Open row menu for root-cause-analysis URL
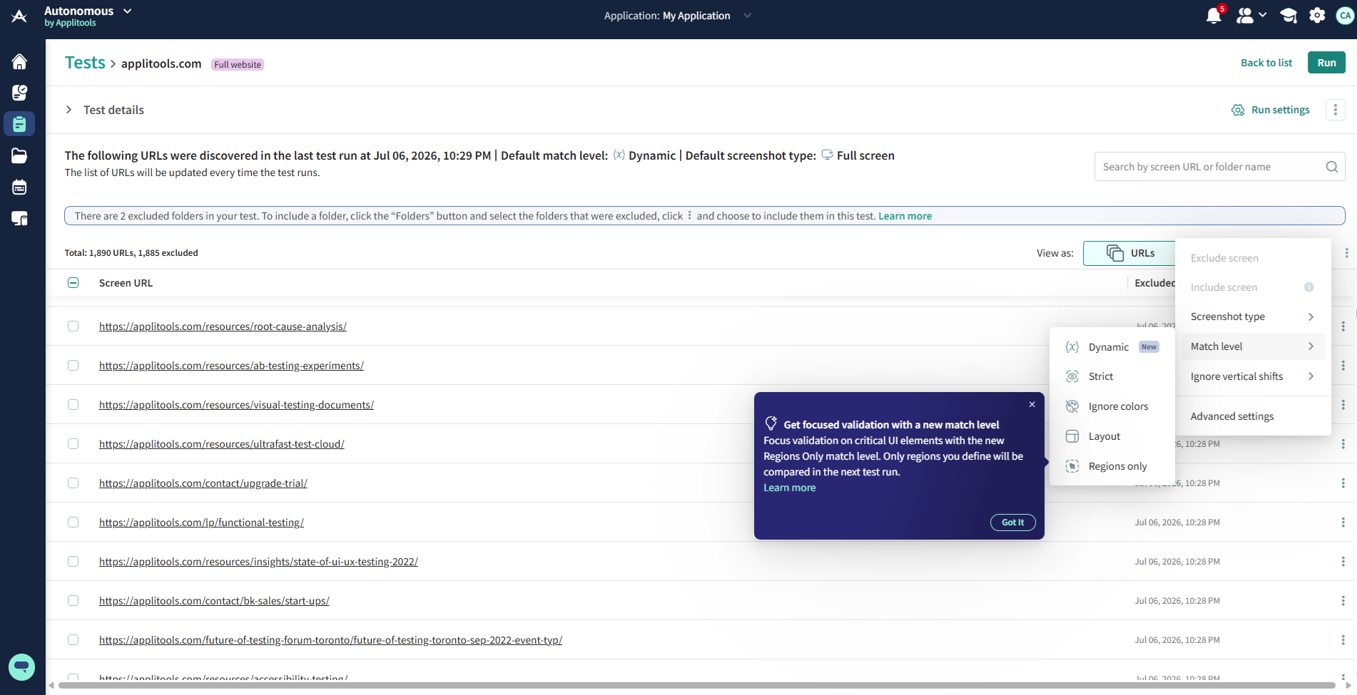The image size is (1357, 695). tap(1343, 326)
